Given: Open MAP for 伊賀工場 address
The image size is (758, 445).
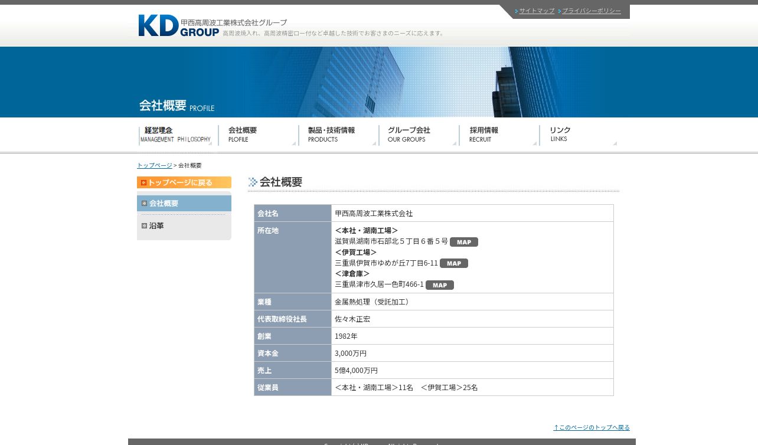Looking at the screenshot, I should [454, 263].
